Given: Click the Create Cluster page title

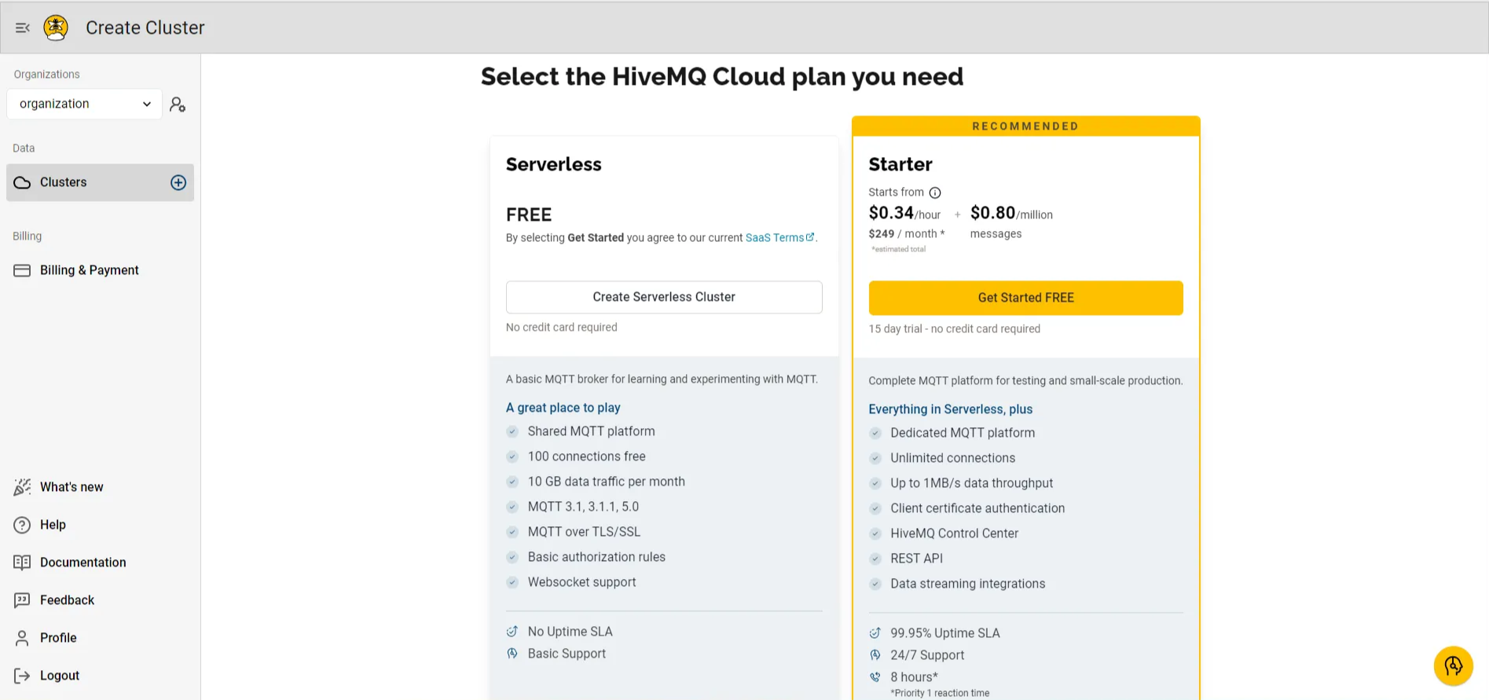Looking at the screenshot, I should click(x=145, y=27).
